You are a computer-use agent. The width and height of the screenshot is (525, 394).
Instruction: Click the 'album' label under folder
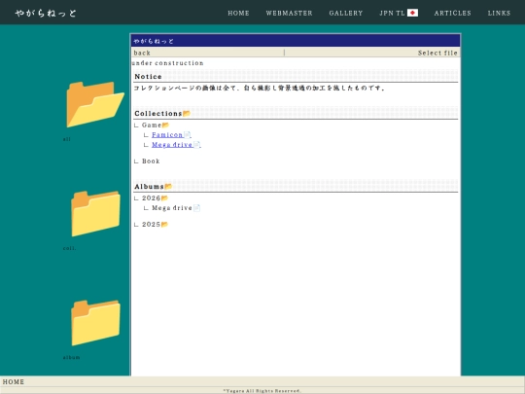click(x=71, y=357)
